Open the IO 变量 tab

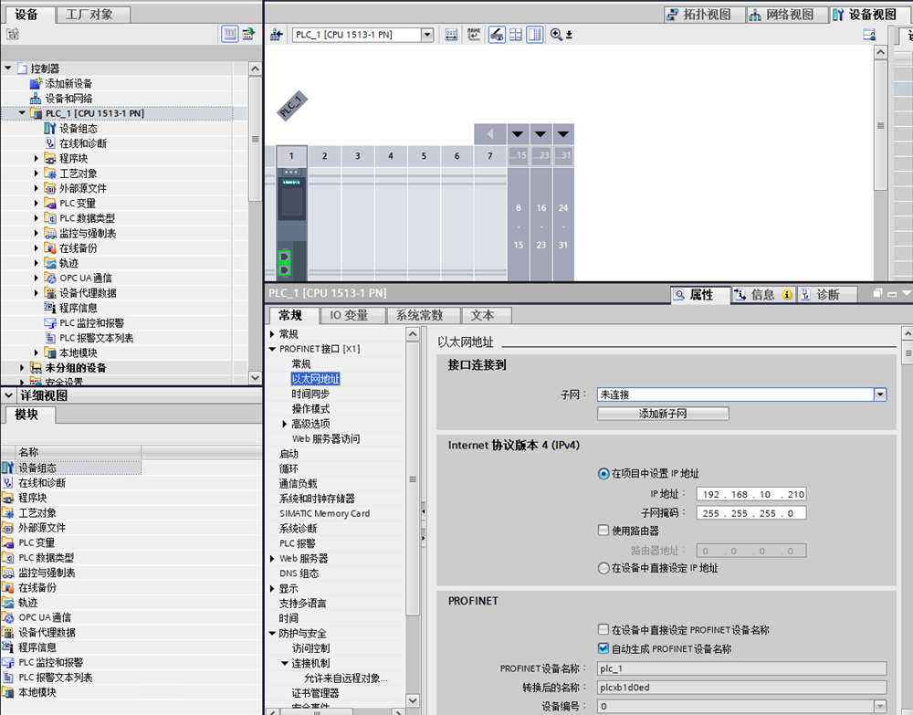pos(349,315)
